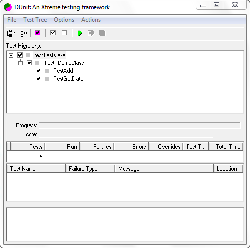This screenshot has width=250, height=248.
Task: Open the Test Tree menu
Action: click(x=35, y=20)
